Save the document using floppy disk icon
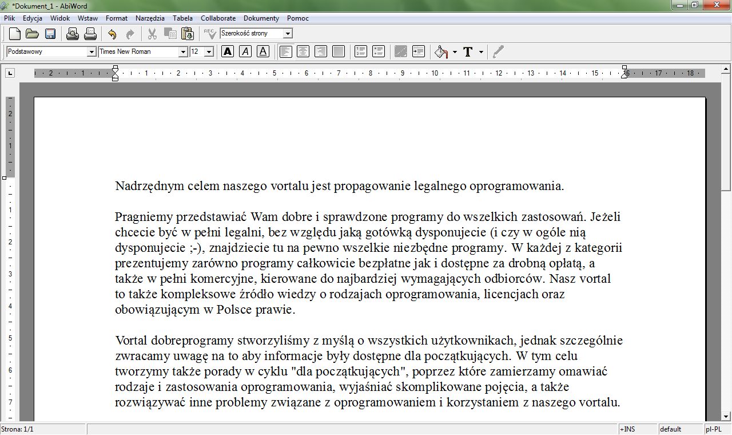Image resolution: width=732 pixels, height=435 pixels. click(50, 34)
